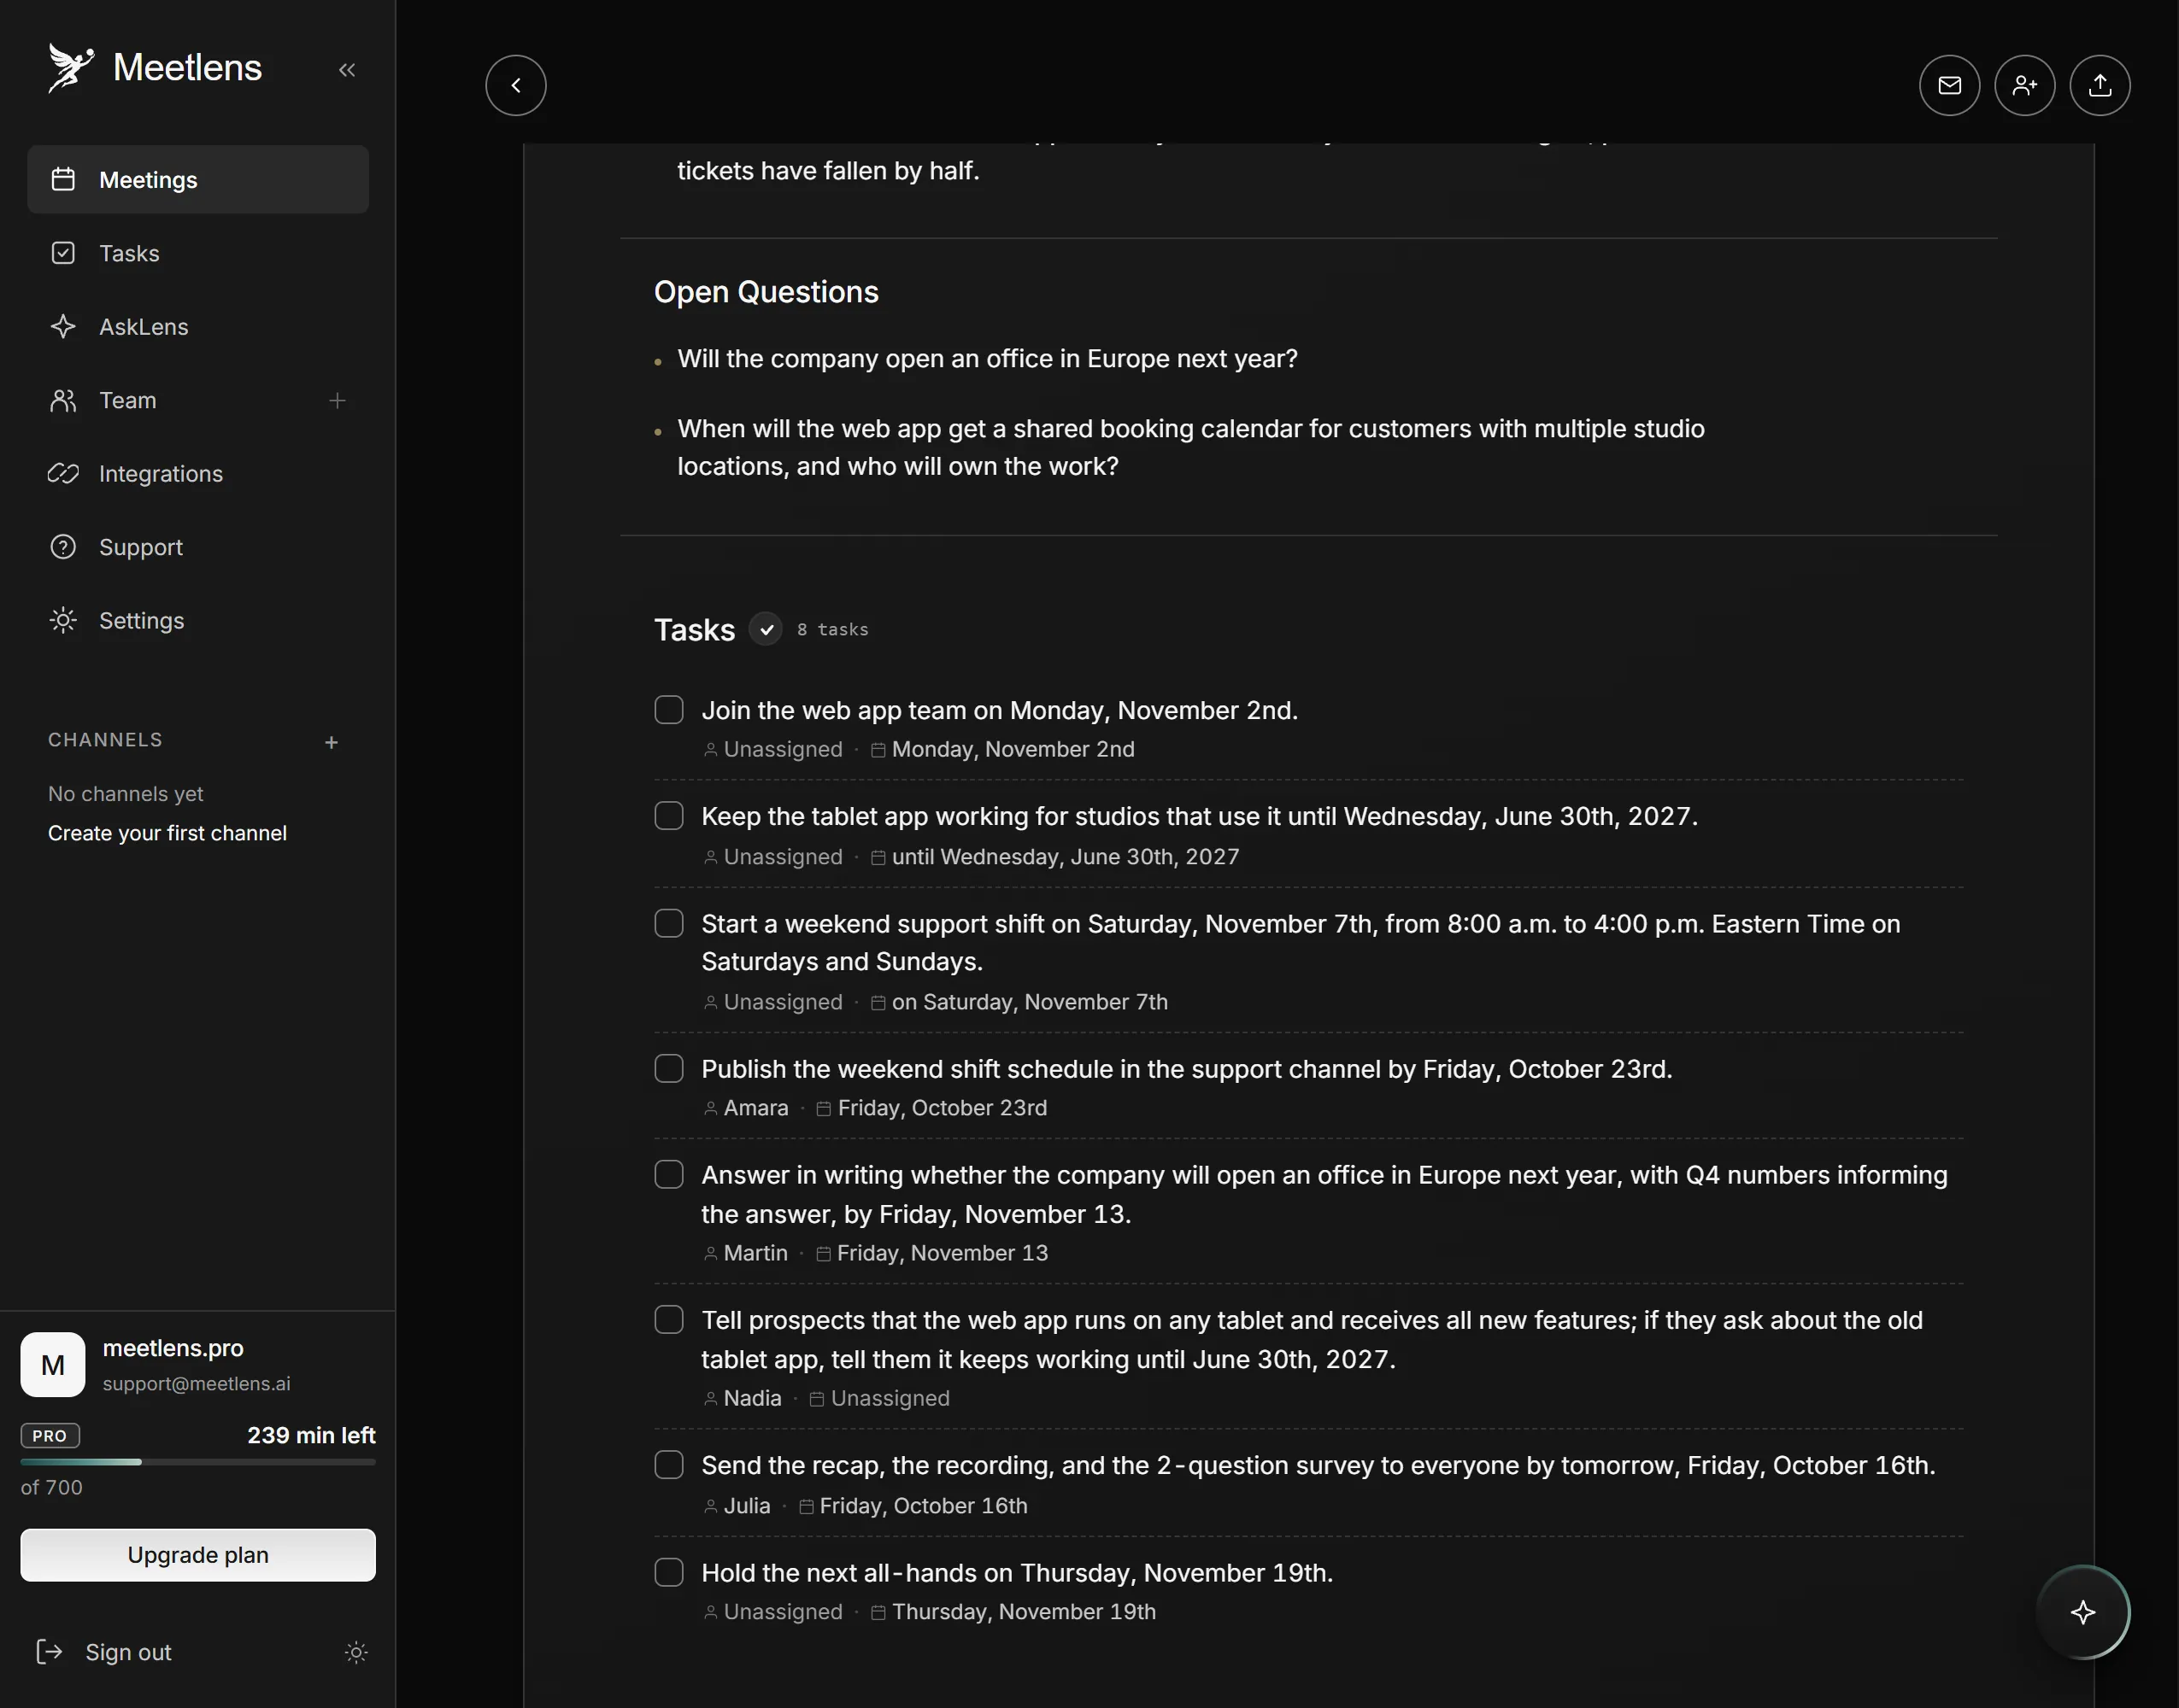Image resolution: width=2179 pixels, height=1708 pixels.
Task: Click Sign out
Action: pos(104,1652)
